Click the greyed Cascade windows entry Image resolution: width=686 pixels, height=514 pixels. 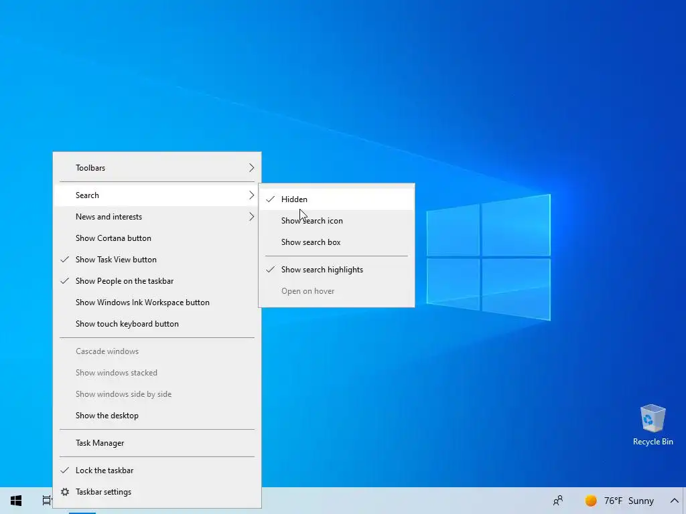point(157,351)
